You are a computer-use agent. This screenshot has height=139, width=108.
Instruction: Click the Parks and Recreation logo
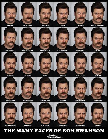(x=54, y=136)
